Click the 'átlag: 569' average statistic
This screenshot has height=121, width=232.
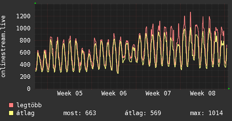(x=143, y=113)
